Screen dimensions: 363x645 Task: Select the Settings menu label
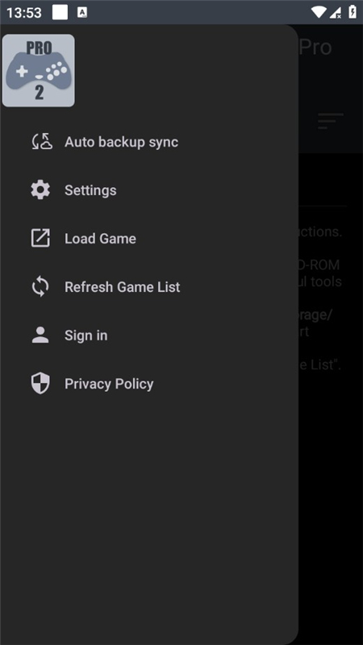point(90,190)
